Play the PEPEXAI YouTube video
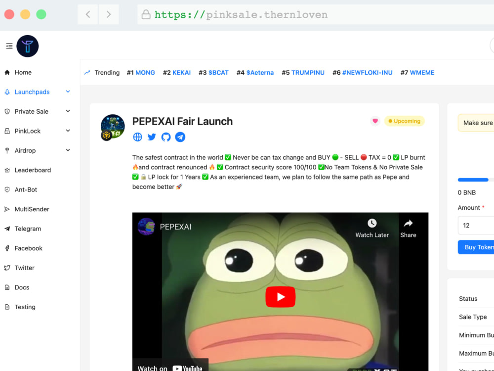The height and width of the screenshot is (371, 494). coord(280,297)
